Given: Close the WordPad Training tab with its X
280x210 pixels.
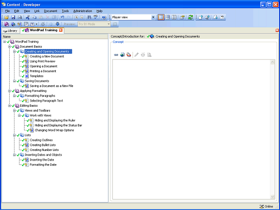Looking at the screenshot, I should pos(61,30).
